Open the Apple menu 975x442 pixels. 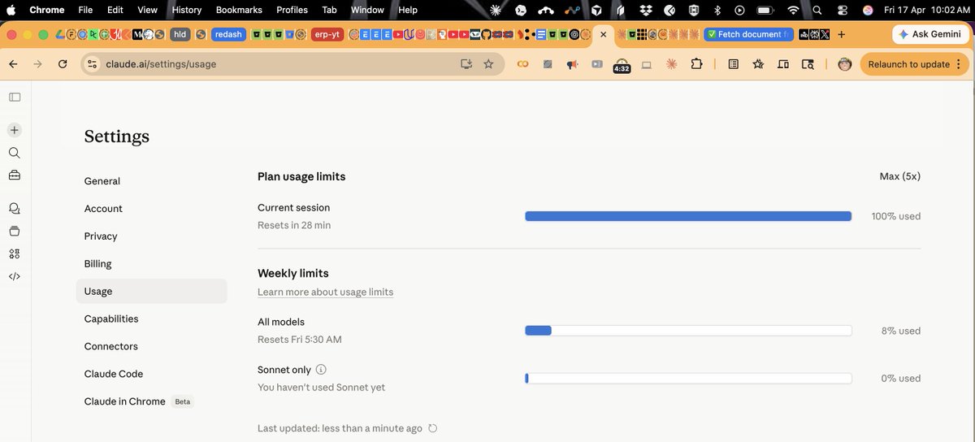pyautogui.click(x=11, y=10)
